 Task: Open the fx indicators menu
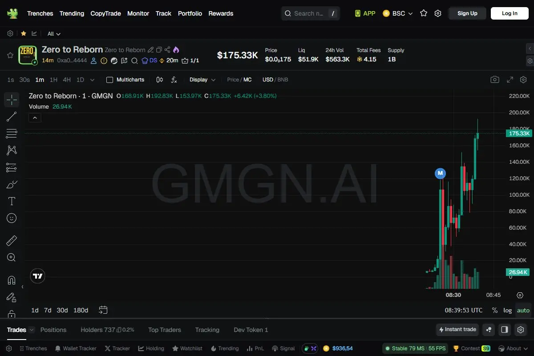(x=174, y=80)
